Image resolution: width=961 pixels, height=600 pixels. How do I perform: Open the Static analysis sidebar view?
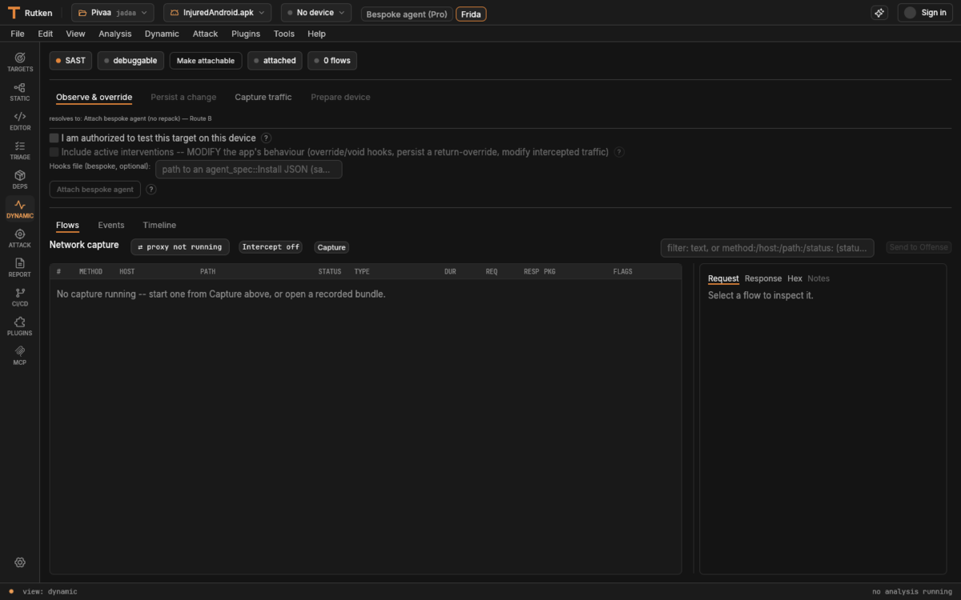20,91
